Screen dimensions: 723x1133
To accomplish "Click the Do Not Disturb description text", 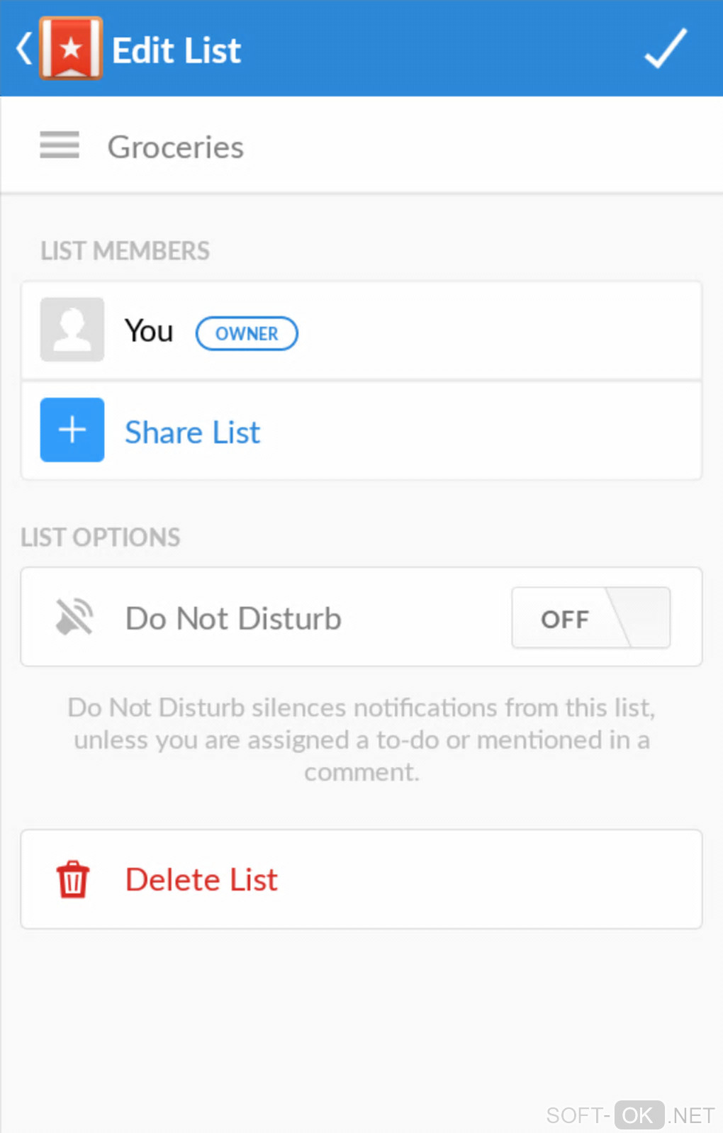I will (361, 739).
